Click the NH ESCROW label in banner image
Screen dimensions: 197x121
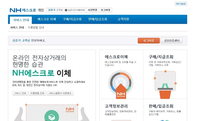(x=70, y=110)
